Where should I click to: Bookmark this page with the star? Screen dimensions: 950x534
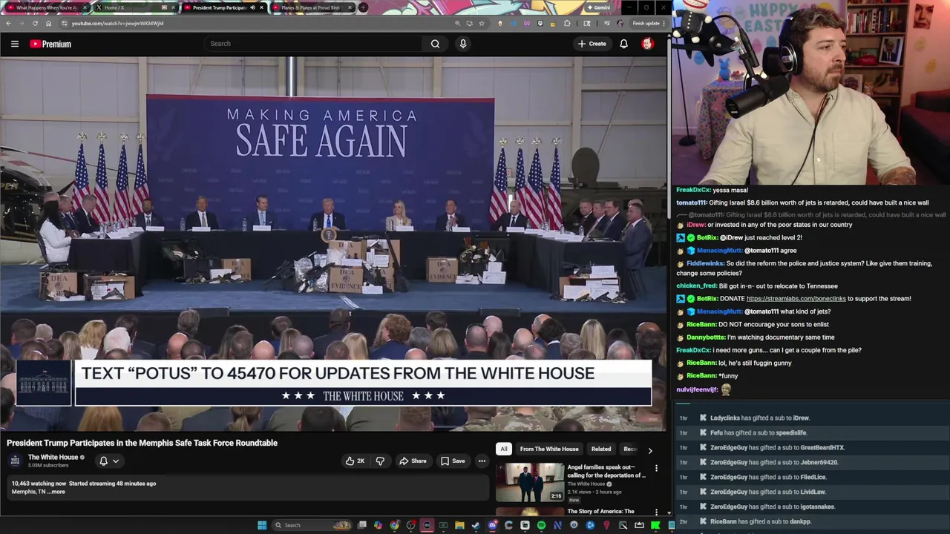pos(482,23)
